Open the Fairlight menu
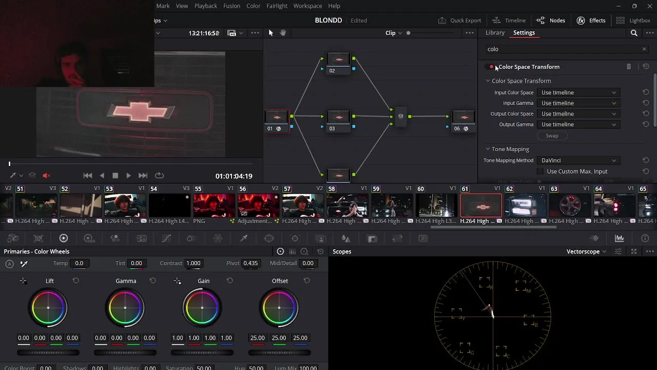This screenshot has width=657, height=370. [x=277, y=6]
